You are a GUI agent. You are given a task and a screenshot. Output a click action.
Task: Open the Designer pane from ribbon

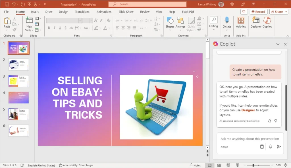256,22
